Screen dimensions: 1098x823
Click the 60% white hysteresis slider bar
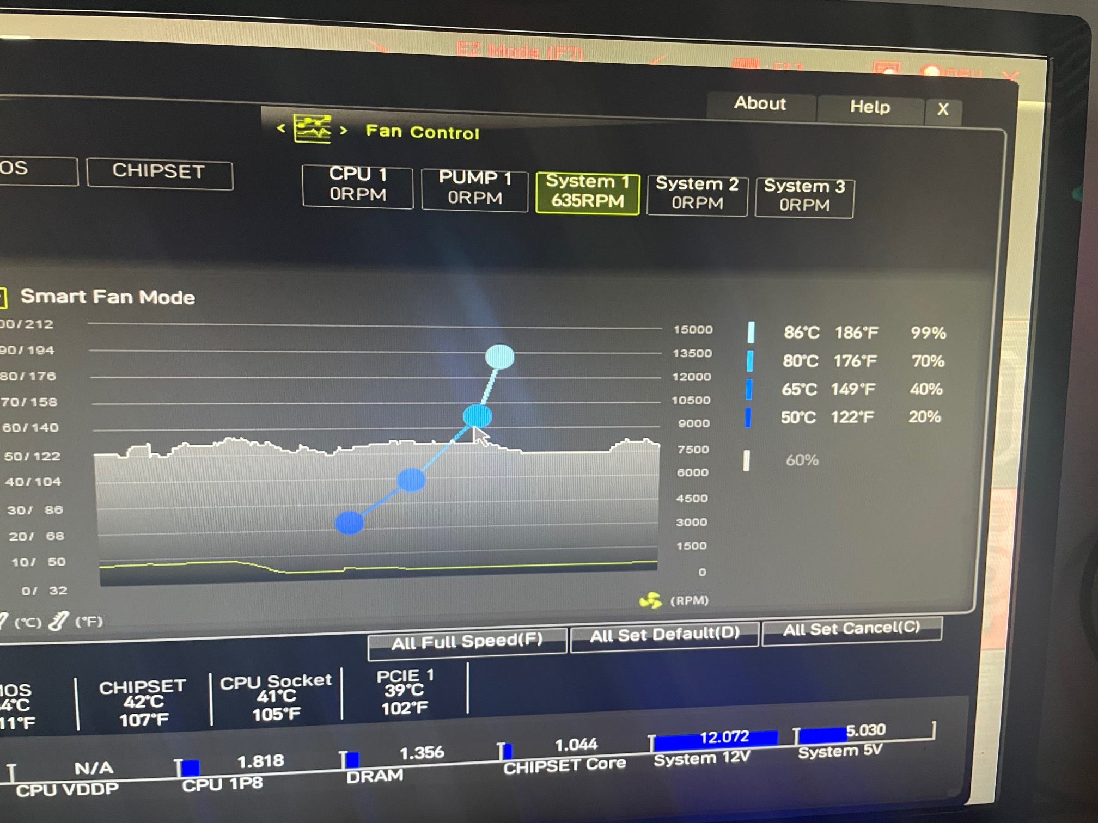(x=746, y=460)
